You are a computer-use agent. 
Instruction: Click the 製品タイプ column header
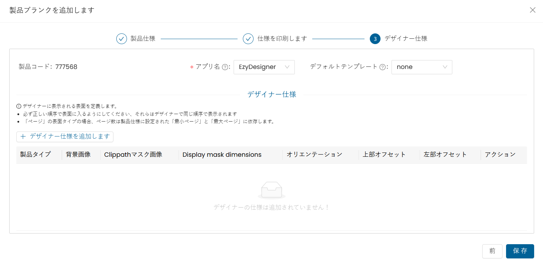point(35,155)
